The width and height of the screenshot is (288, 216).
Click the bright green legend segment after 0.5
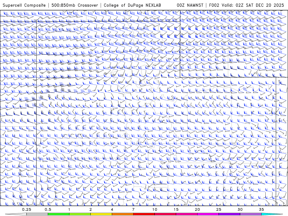point(59,214)
